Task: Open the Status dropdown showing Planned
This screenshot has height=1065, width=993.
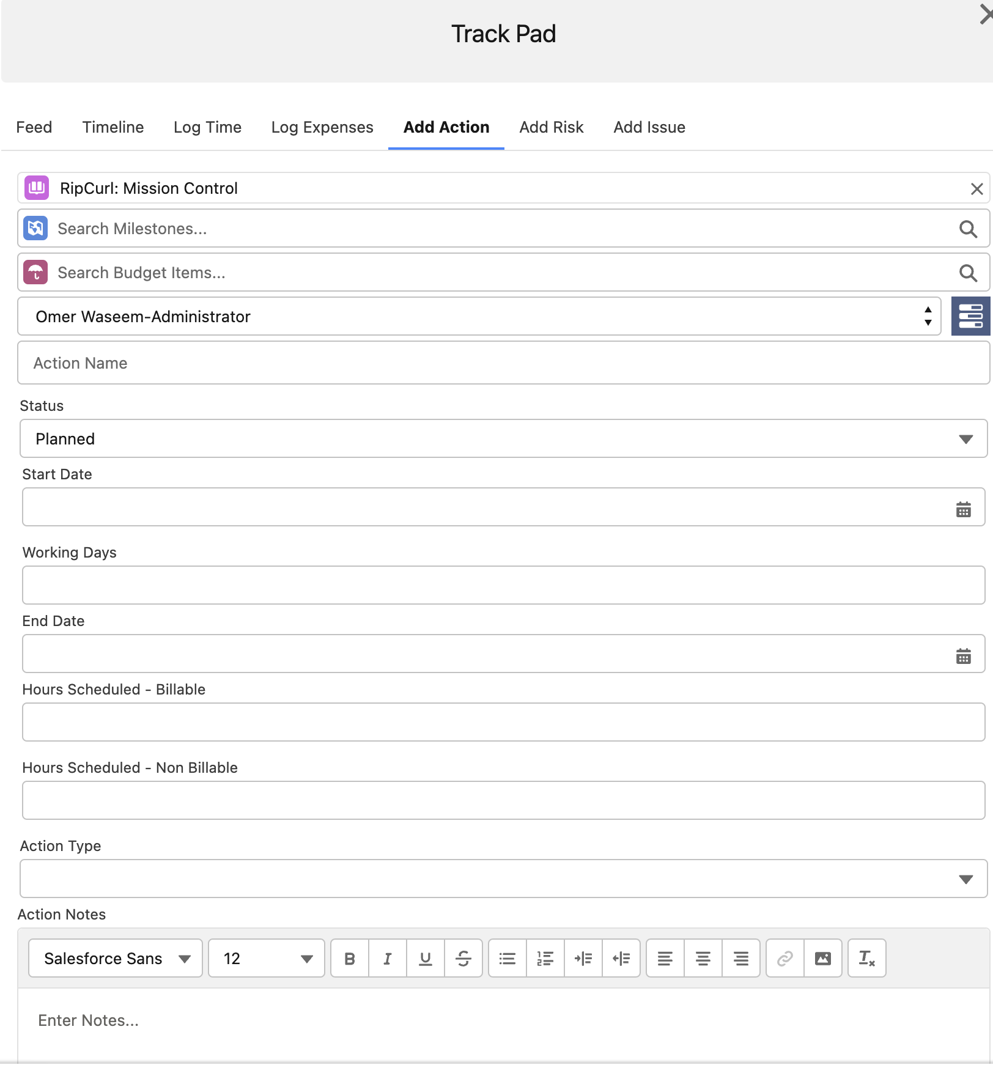Action: tap(503, 438)
